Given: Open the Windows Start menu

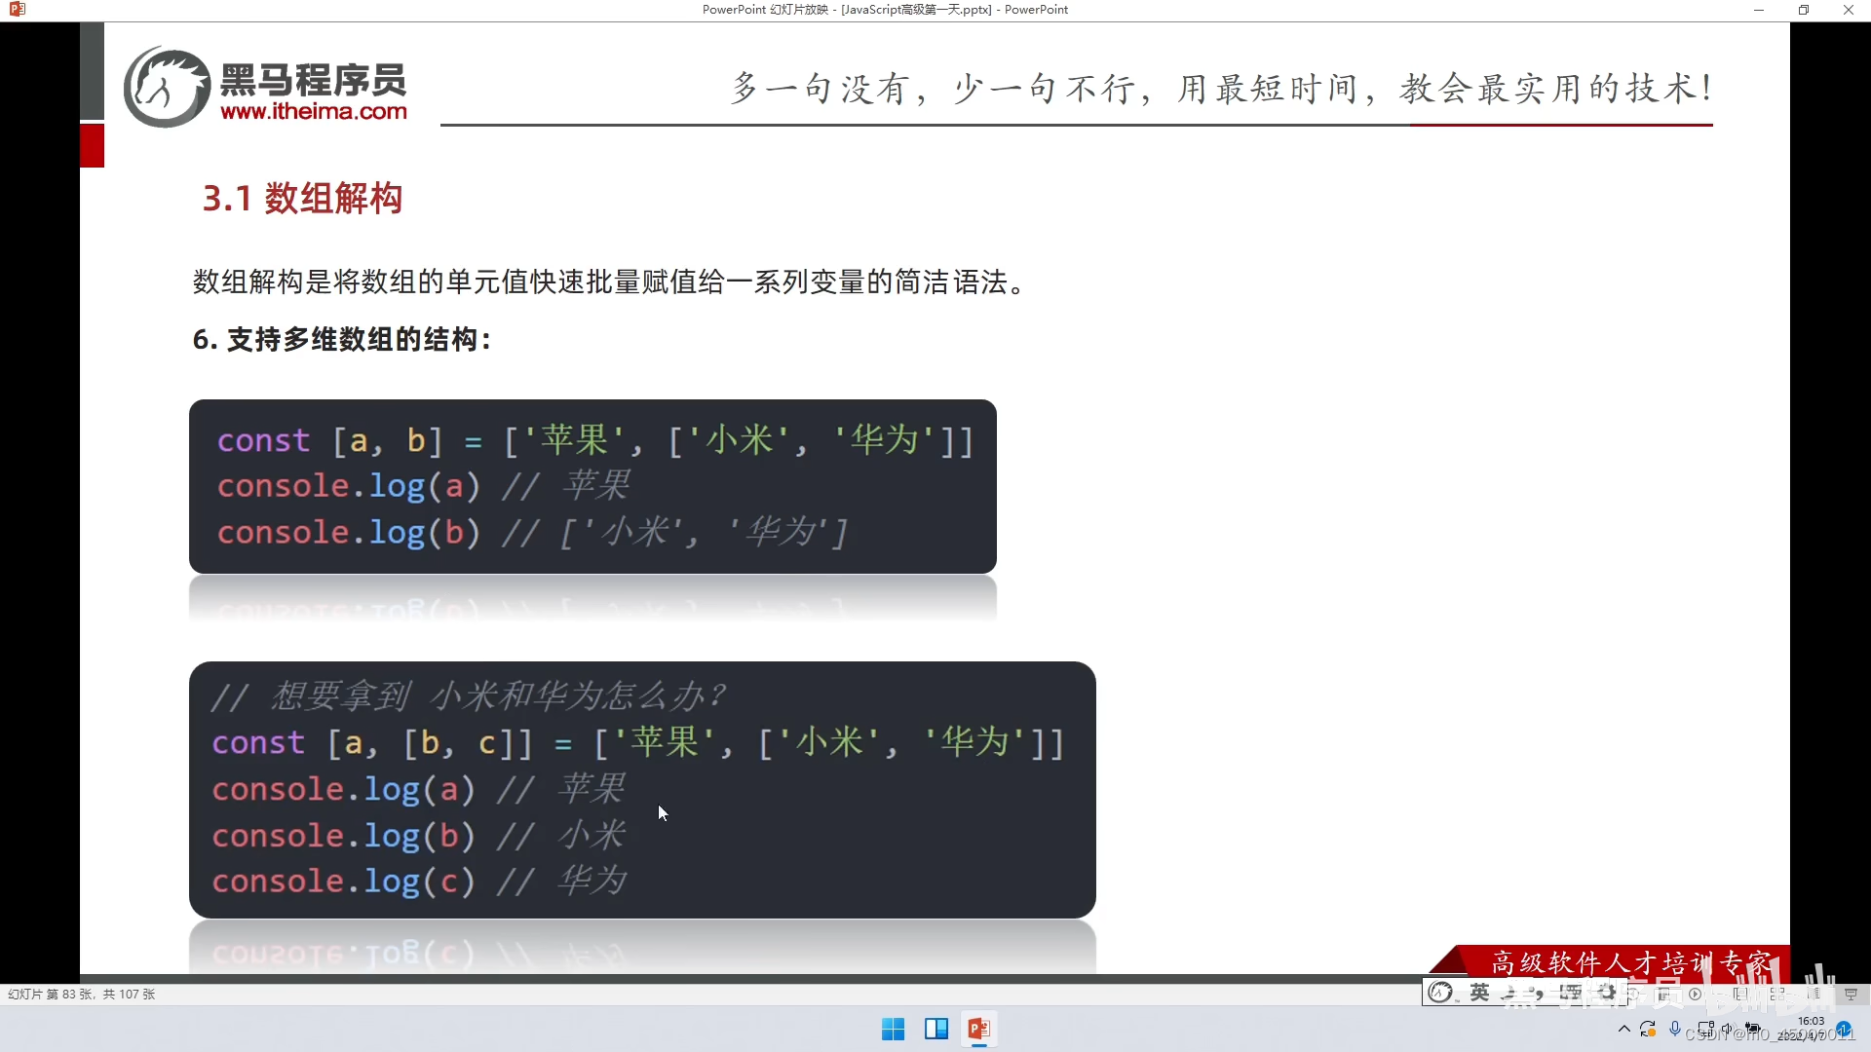Looking at the screenshot, I should point(893,1029).
